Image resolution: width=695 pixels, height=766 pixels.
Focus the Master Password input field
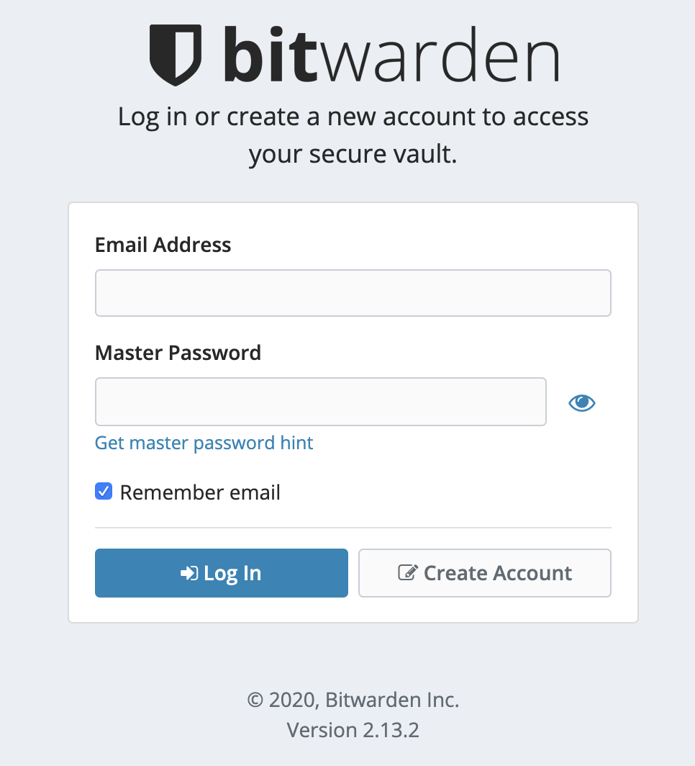point(320,402)
